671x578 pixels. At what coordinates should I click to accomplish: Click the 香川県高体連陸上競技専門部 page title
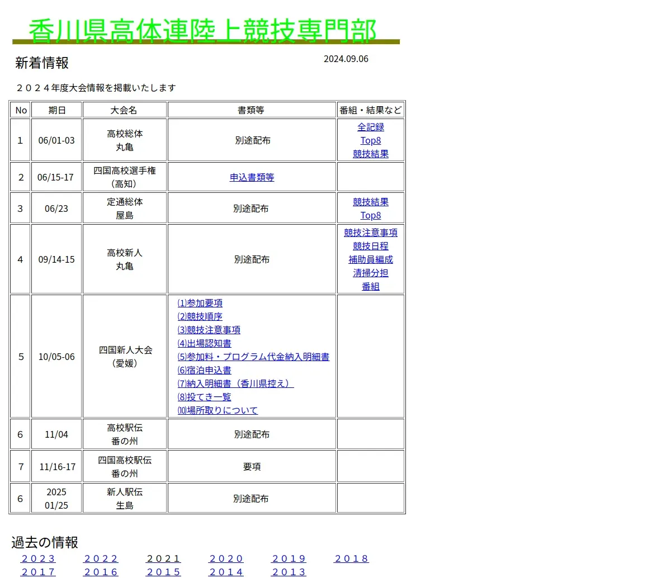203,31
